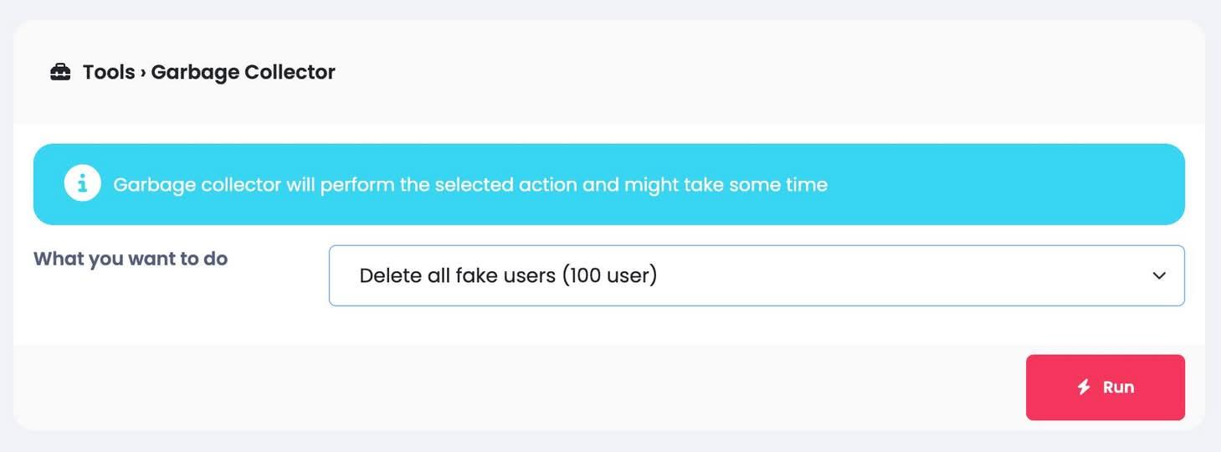Image resolution: width=1221 pixels, height=452 pixels.
Task: Click the toolbox icon beside Tools
Action: pyautogui.click(x=60, y=73)
